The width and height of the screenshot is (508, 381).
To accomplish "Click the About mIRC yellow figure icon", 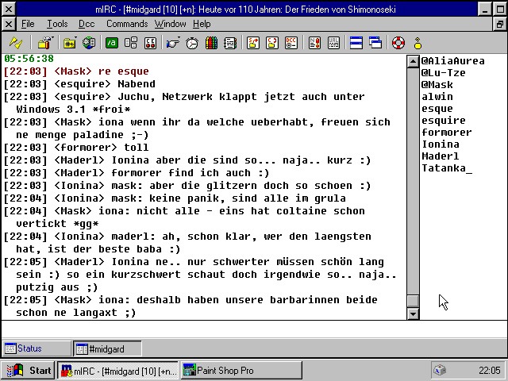I will (x=418, y=43).
